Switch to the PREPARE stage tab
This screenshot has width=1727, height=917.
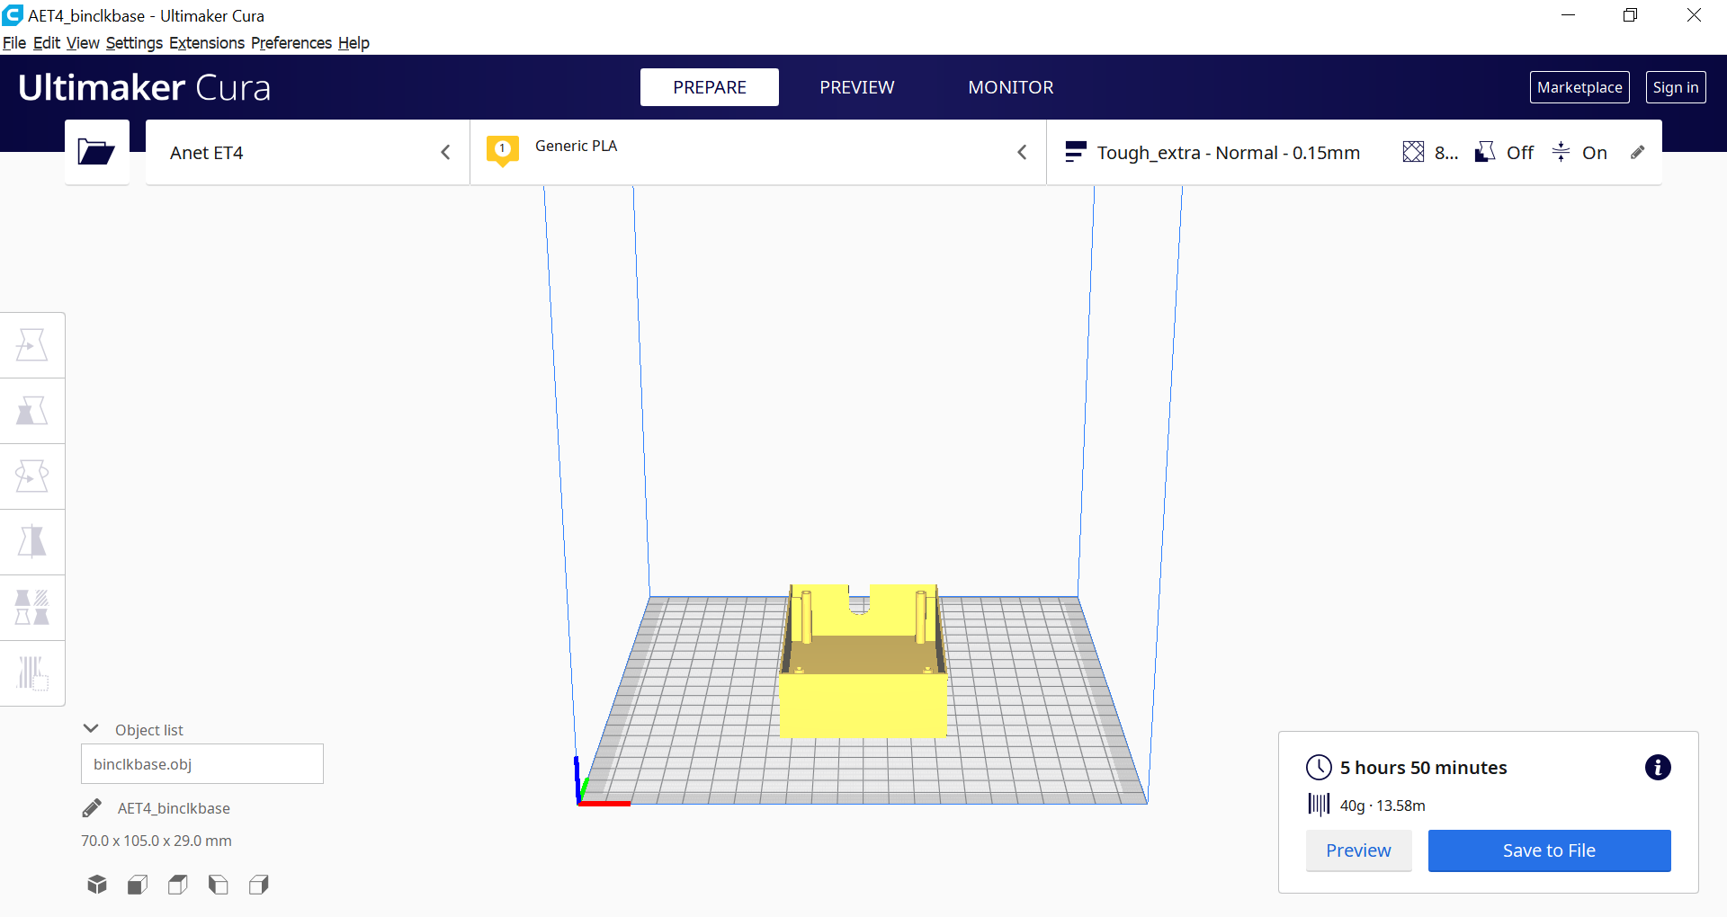(x=710, y=87)
